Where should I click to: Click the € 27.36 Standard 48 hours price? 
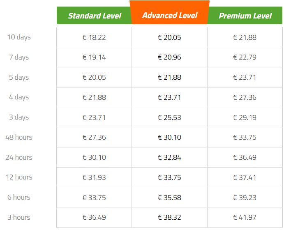pyautogui.click(x=94, y=137)
